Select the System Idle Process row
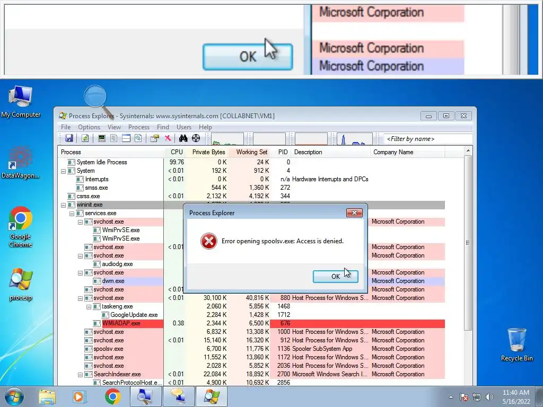Viewport: 543px width, 407px height. click(x=251, y=162)
